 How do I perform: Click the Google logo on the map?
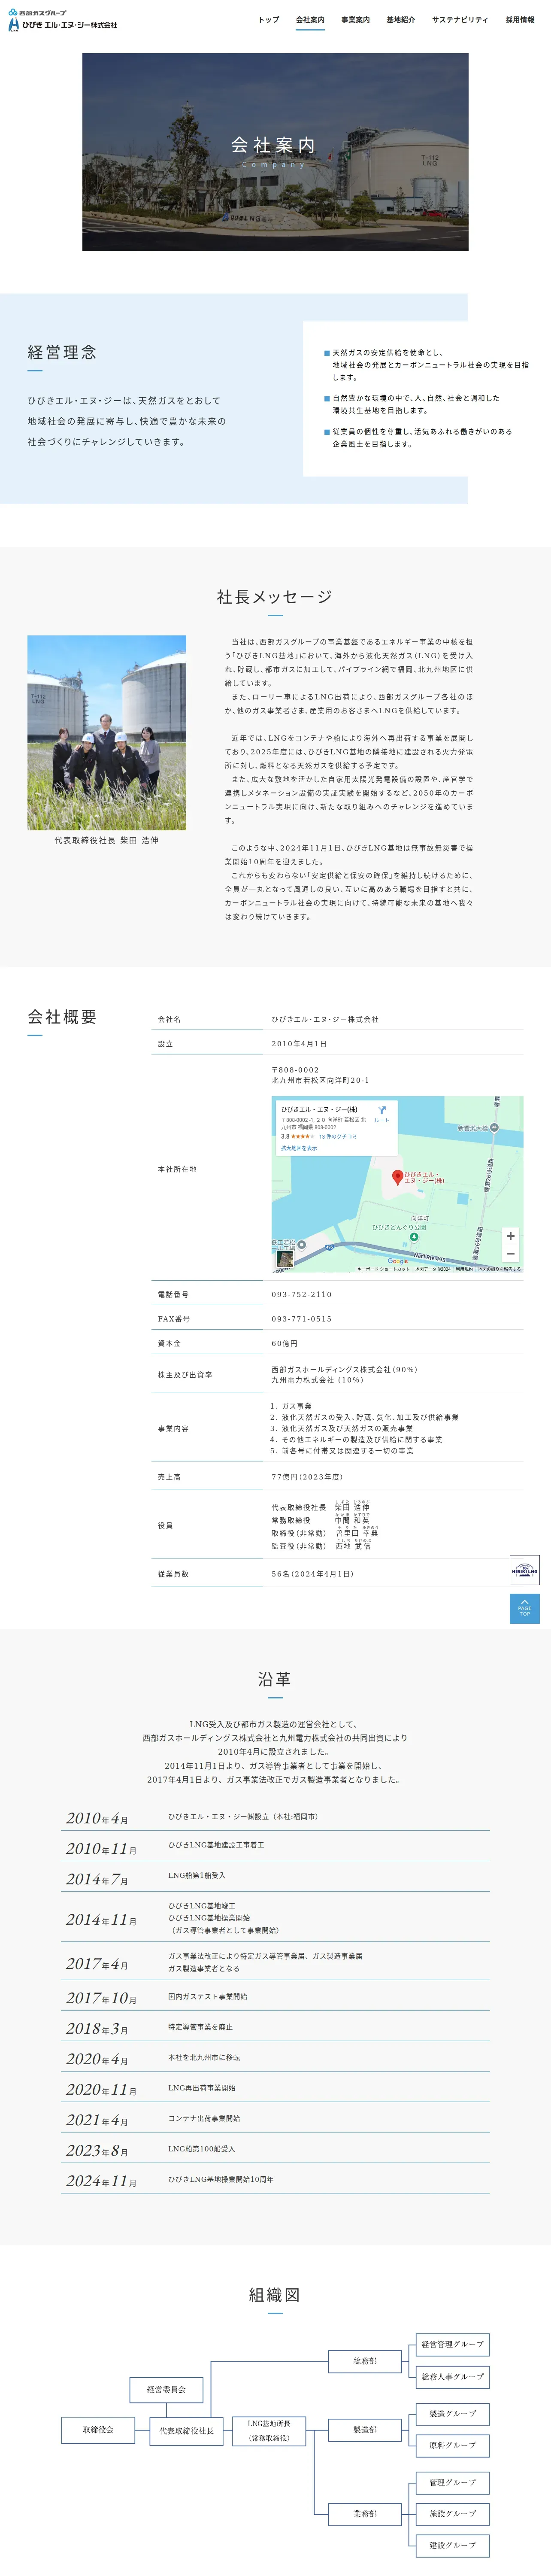click(x=398, y=1261)
